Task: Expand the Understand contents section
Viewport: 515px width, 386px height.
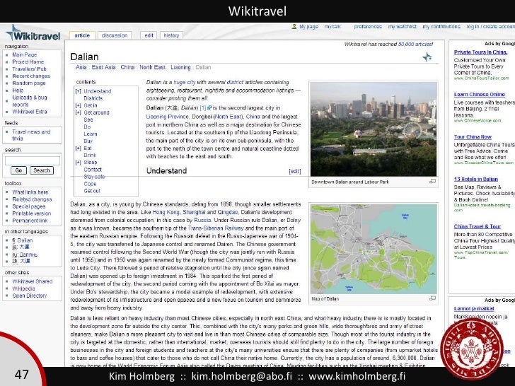Action: tap(78, 91)
